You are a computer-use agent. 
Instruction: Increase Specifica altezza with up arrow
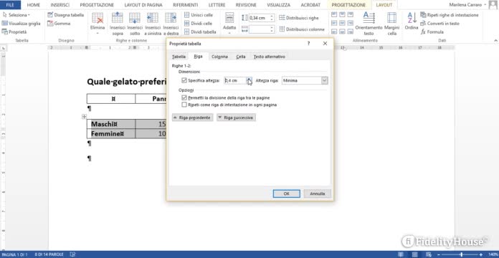(249, 79)
